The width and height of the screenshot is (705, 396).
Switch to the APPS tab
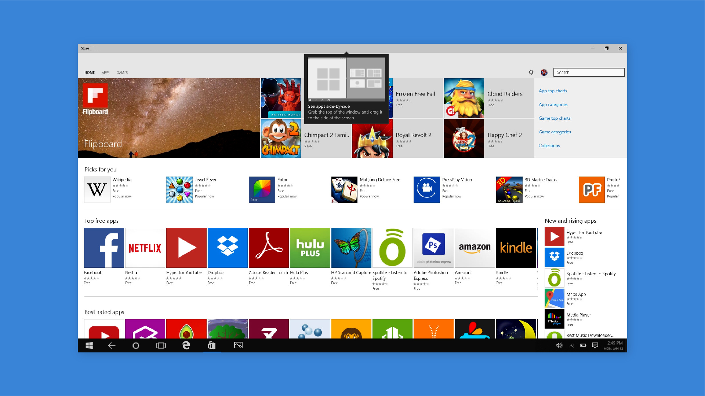[x=106, y=73]
